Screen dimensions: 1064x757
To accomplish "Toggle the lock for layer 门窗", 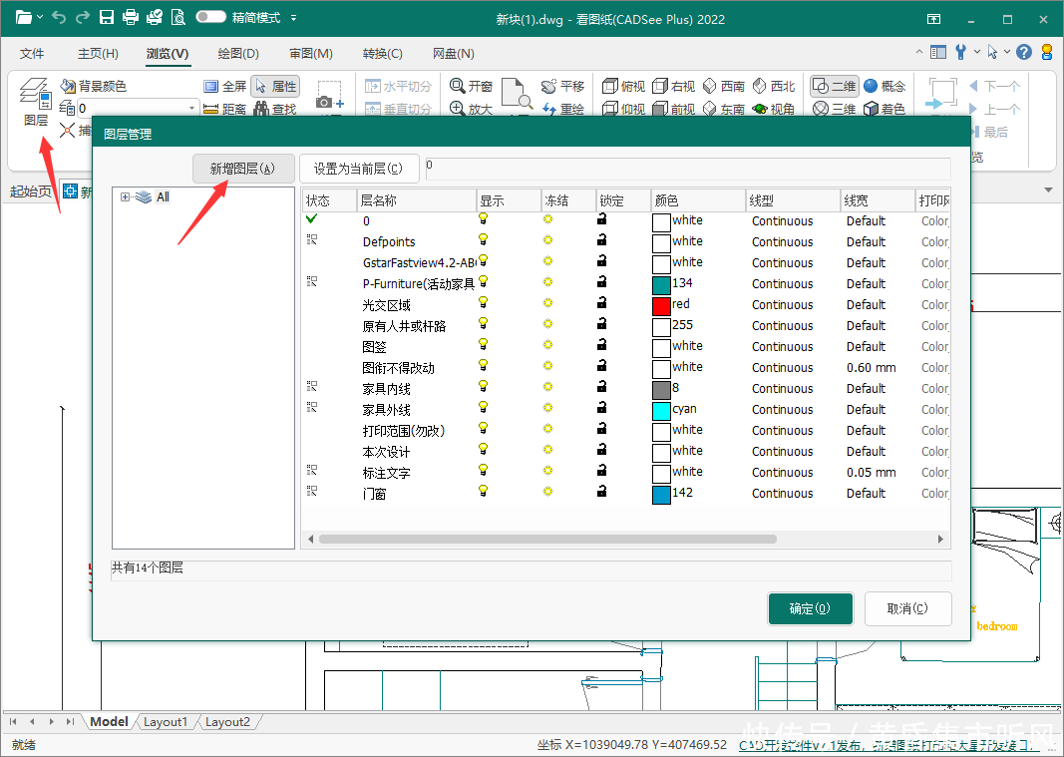I will [601, 492].
